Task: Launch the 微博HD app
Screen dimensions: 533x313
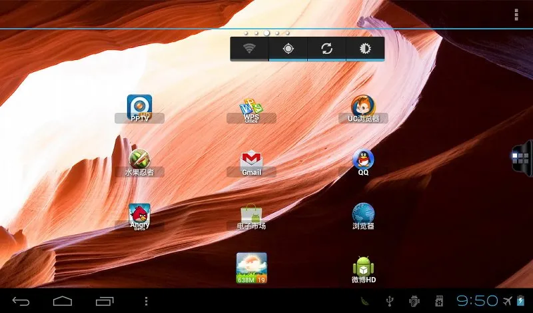Action: (363, 270)
